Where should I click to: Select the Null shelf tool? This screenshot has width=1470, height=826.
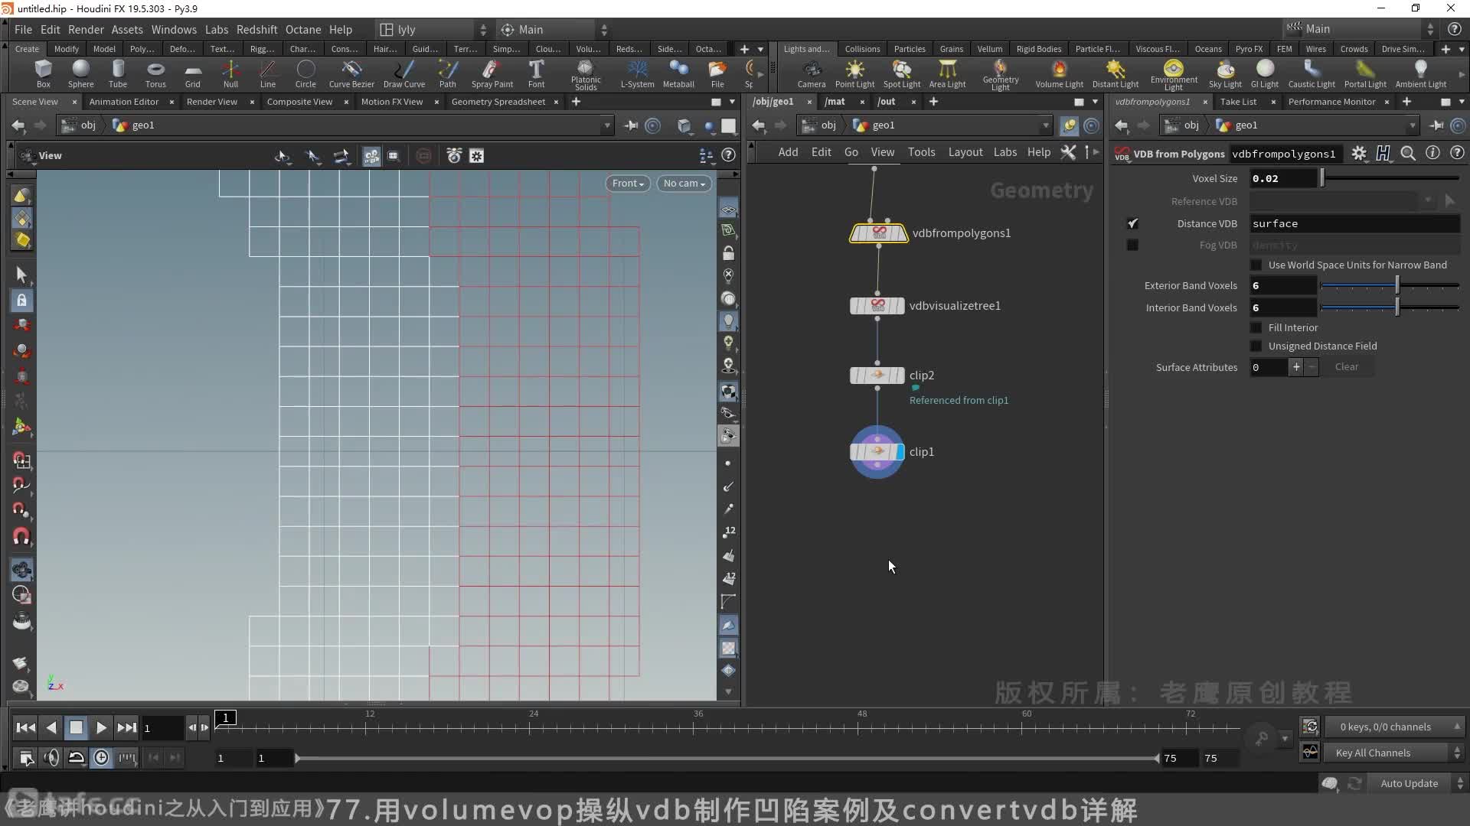[230, 74]
